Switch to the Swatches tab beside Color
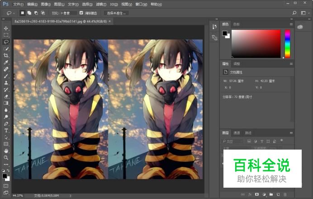313x199 pixels. tap(237, 24)
